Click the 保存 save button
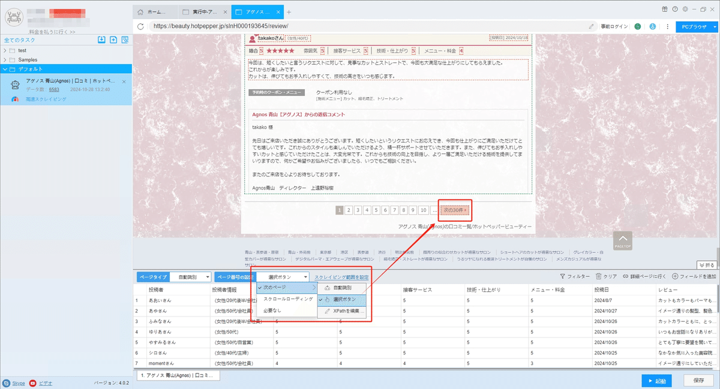The height and width of the screenshot is (389, 720). pyautogui.click(x=698, y=381)
